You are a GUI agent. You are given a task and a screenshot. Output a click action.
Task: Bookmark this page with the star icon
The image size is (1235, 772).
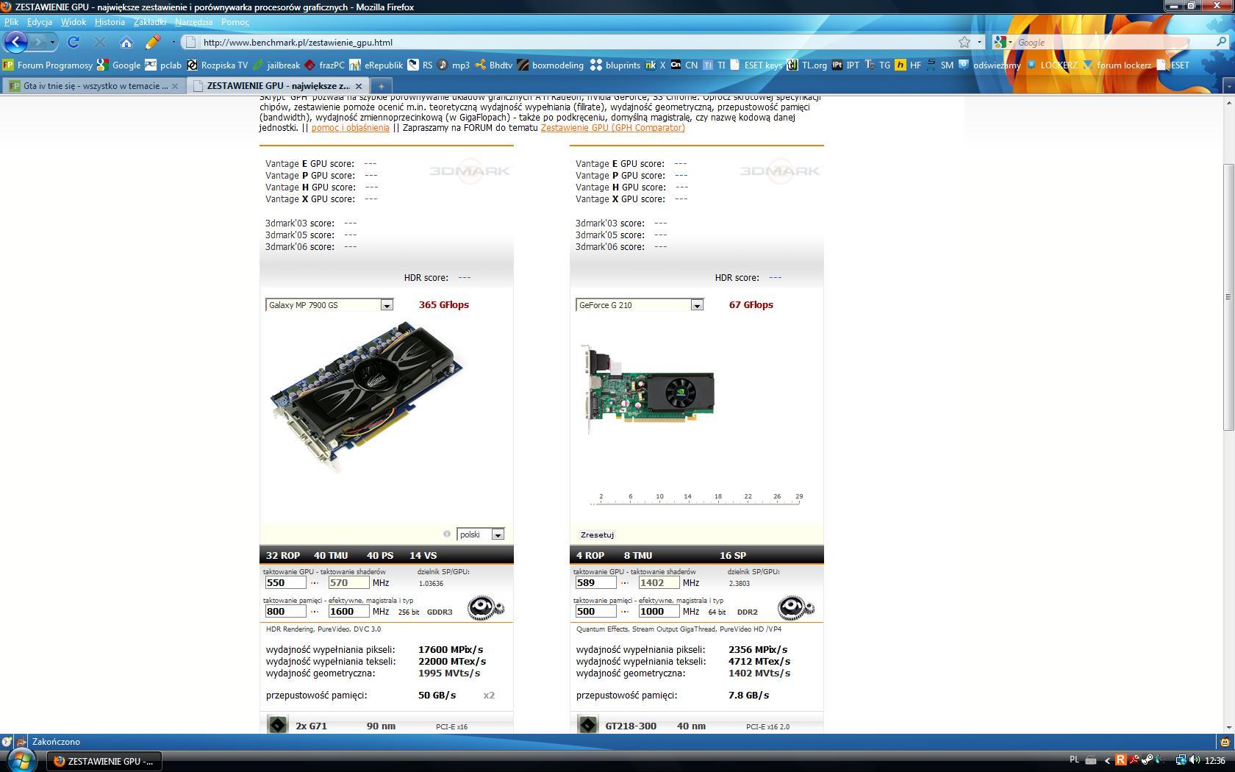click(964, 42)
